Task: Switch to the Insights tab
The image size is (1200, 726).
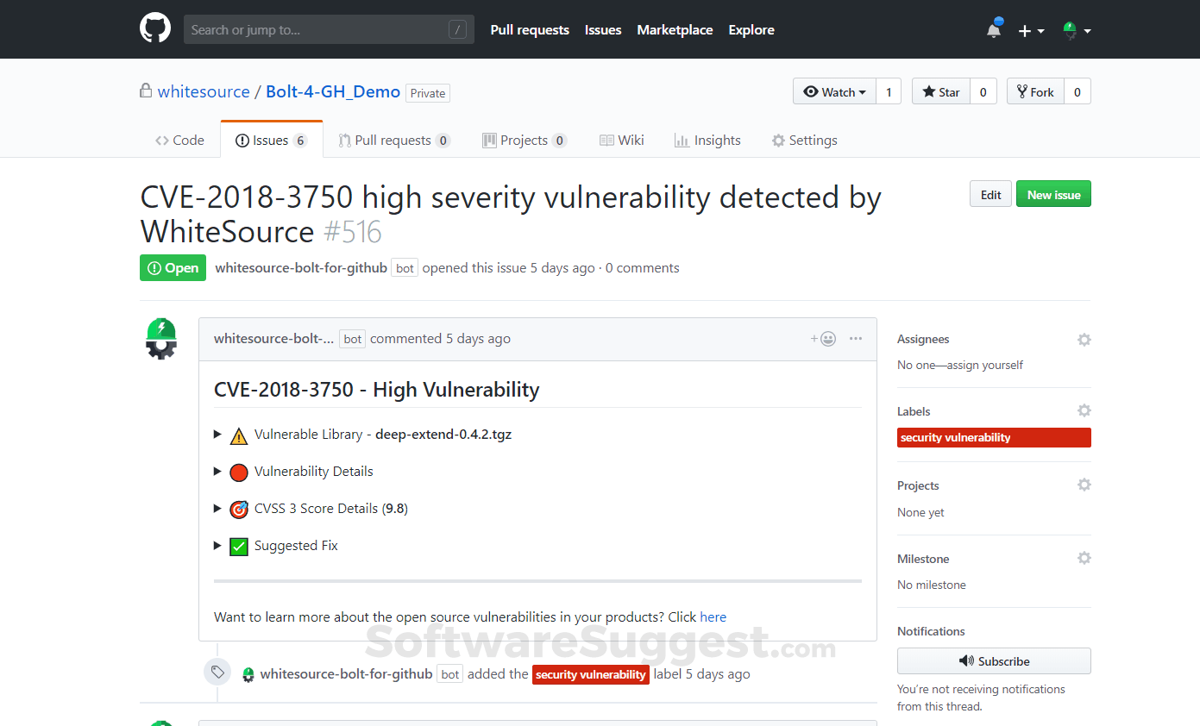Action: coord(707,140)
